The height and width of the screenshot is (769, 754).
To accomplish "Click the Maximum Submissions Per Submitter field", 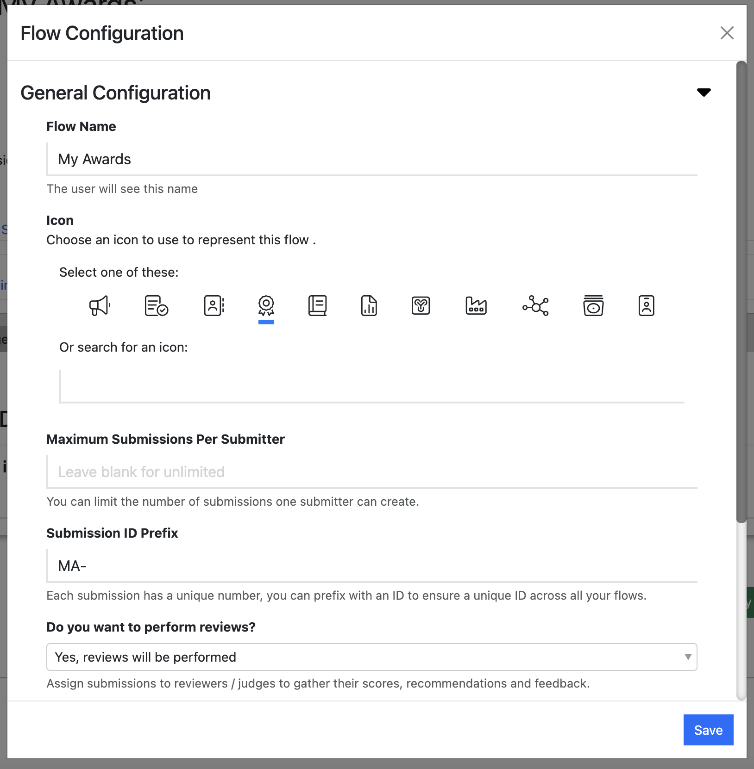I will click(372, 472).
